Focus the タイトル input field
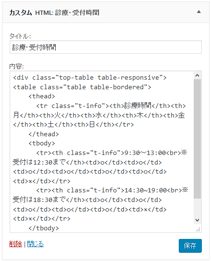Image resolution: width=211 pixels, height=261 pixels. [x=106, y=47]
